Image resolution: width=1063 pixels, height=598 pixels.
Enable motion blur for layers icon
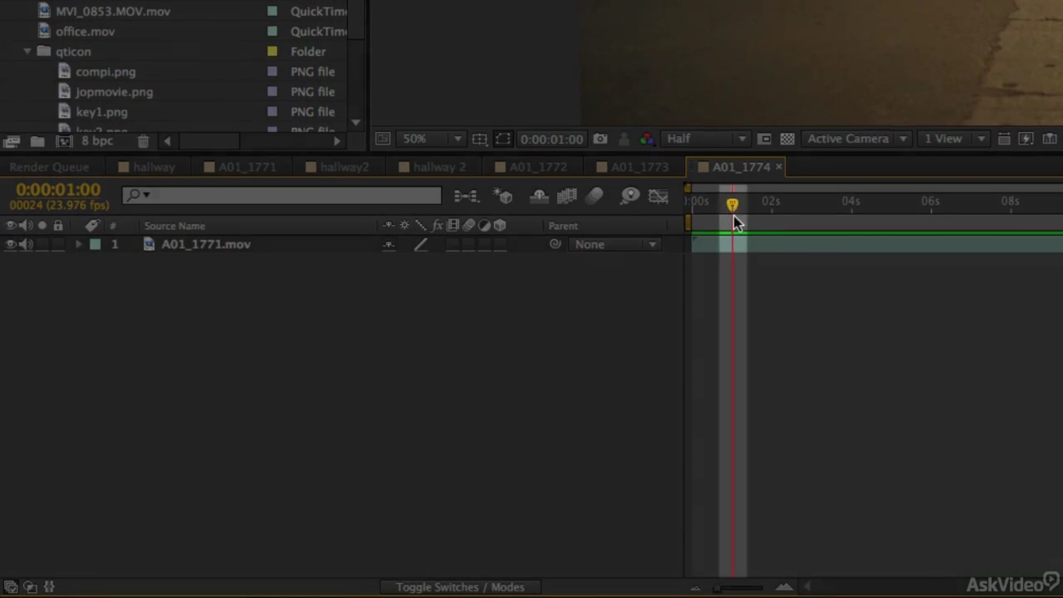594,196
